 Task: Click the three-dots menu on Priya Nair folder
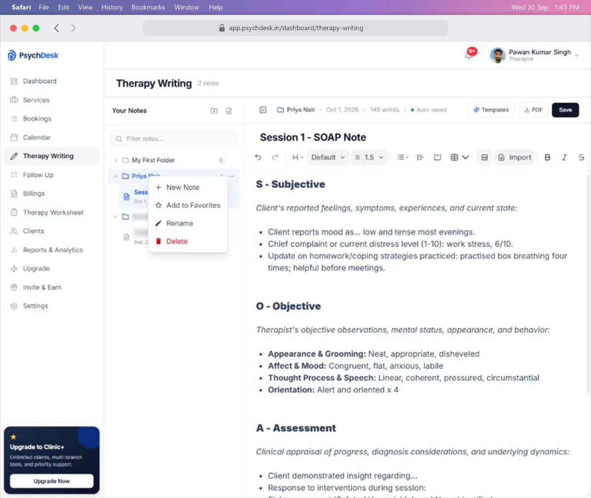[x=231, y=176]
